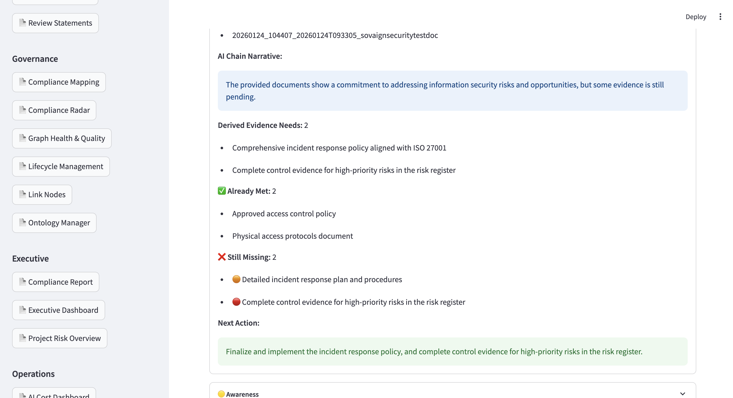
Task: Click the Compliance Mapping page icon
Action: (22, 82)
